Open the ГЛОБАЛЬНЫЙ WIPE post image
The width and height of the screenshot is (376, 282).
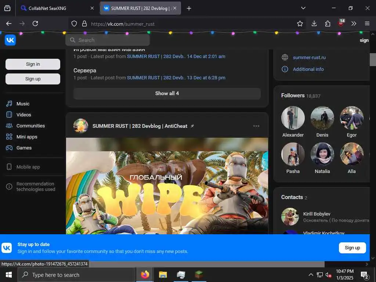click(167, 185)
